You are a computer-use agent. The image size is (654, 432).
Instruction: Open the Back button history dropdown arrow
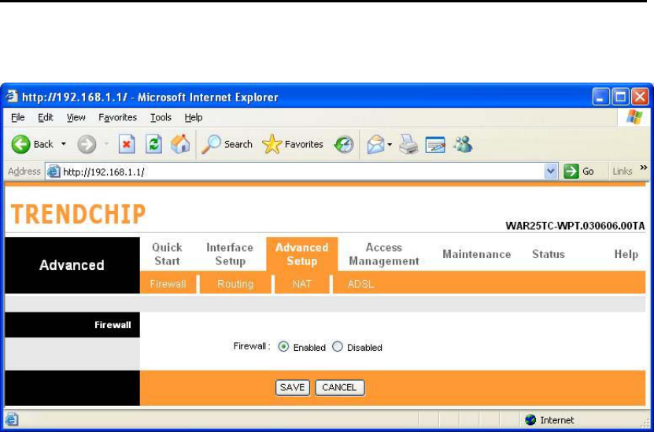64,144
